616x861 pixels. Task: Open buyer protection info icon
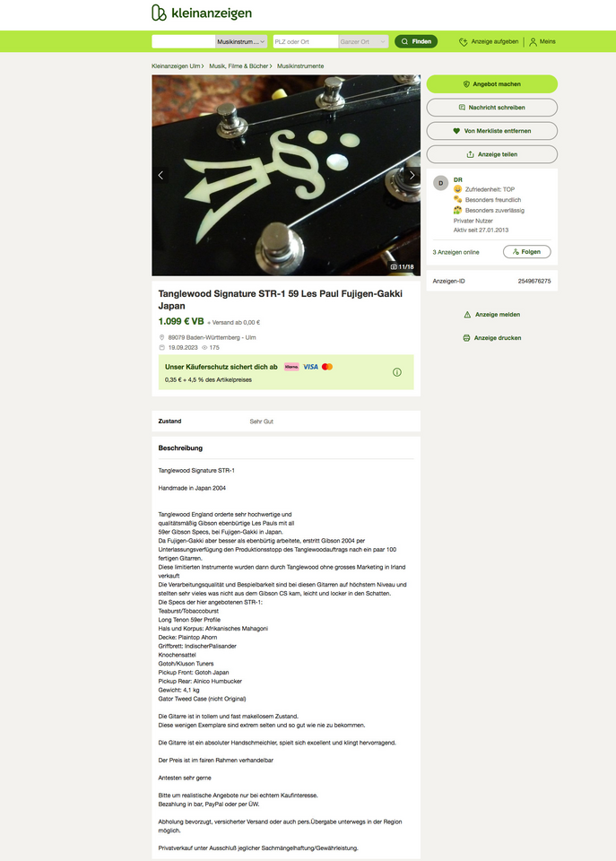point(397,372)
